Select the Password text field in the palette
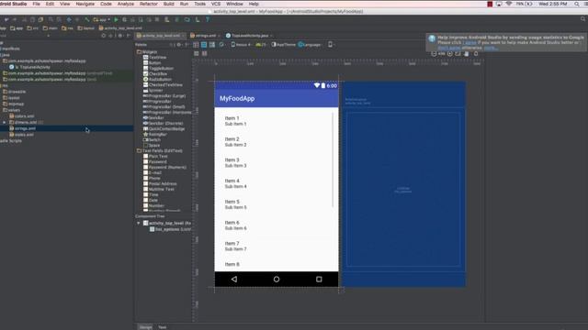This screenshot has height=330, width=588. pos(155,161)
